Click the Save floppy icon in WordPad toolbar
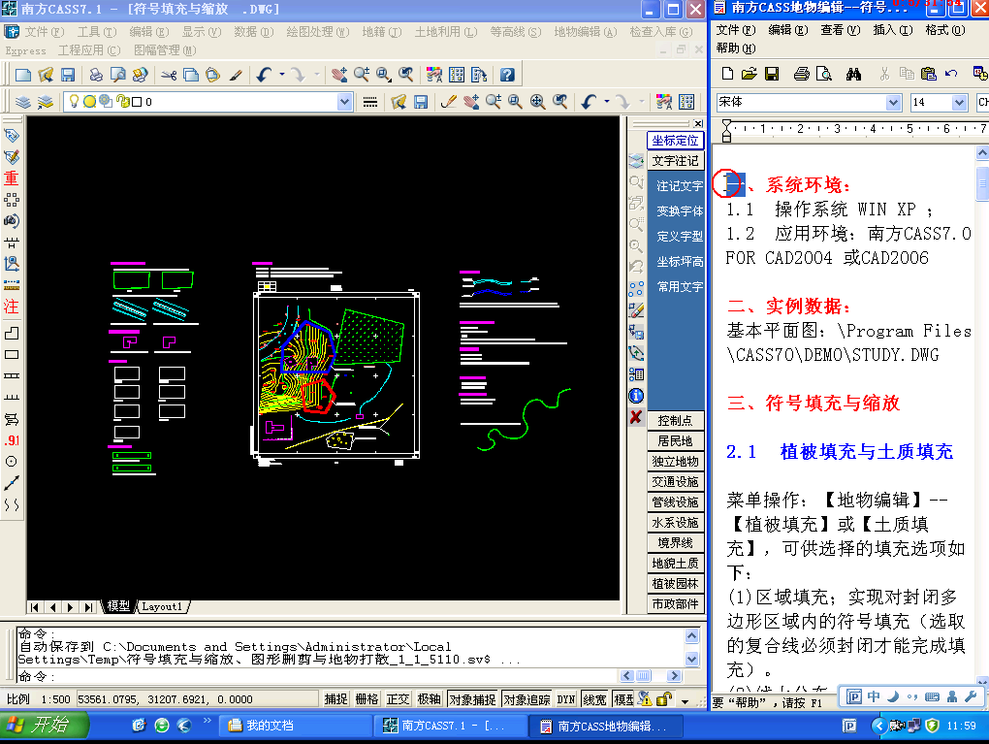This screenshot has width=989, height=744. click(x=772, y=74)
